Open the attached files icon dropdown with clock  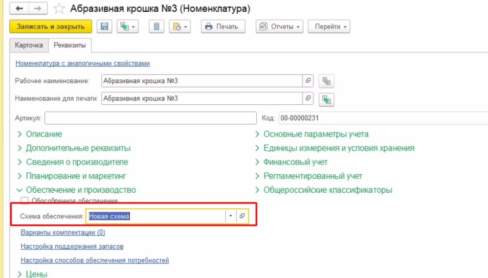coord(179,27)
